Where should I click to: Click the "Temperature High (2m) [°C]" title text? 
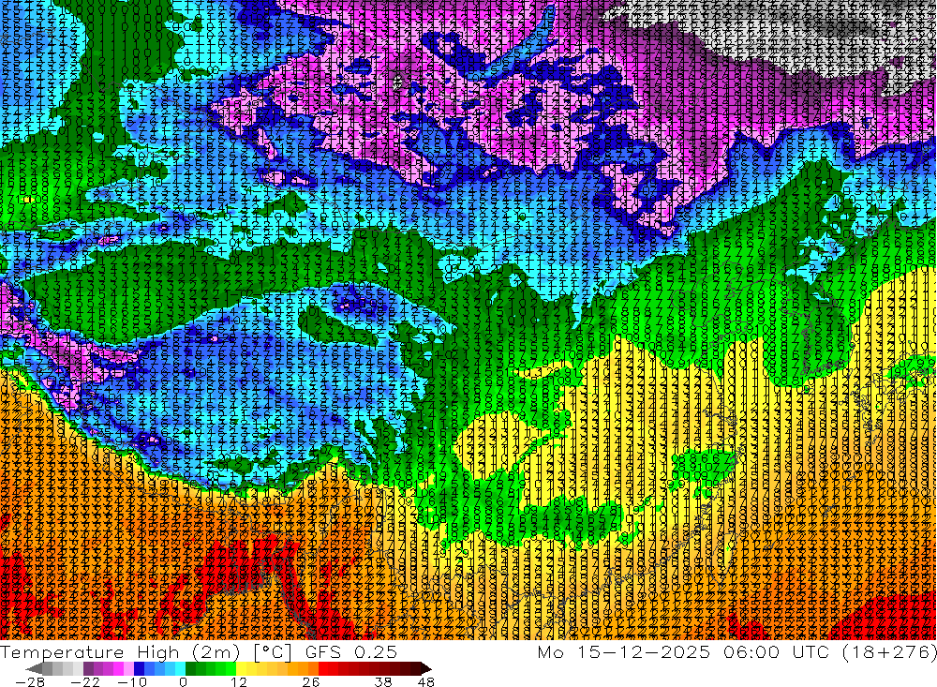tap(145, 652)
